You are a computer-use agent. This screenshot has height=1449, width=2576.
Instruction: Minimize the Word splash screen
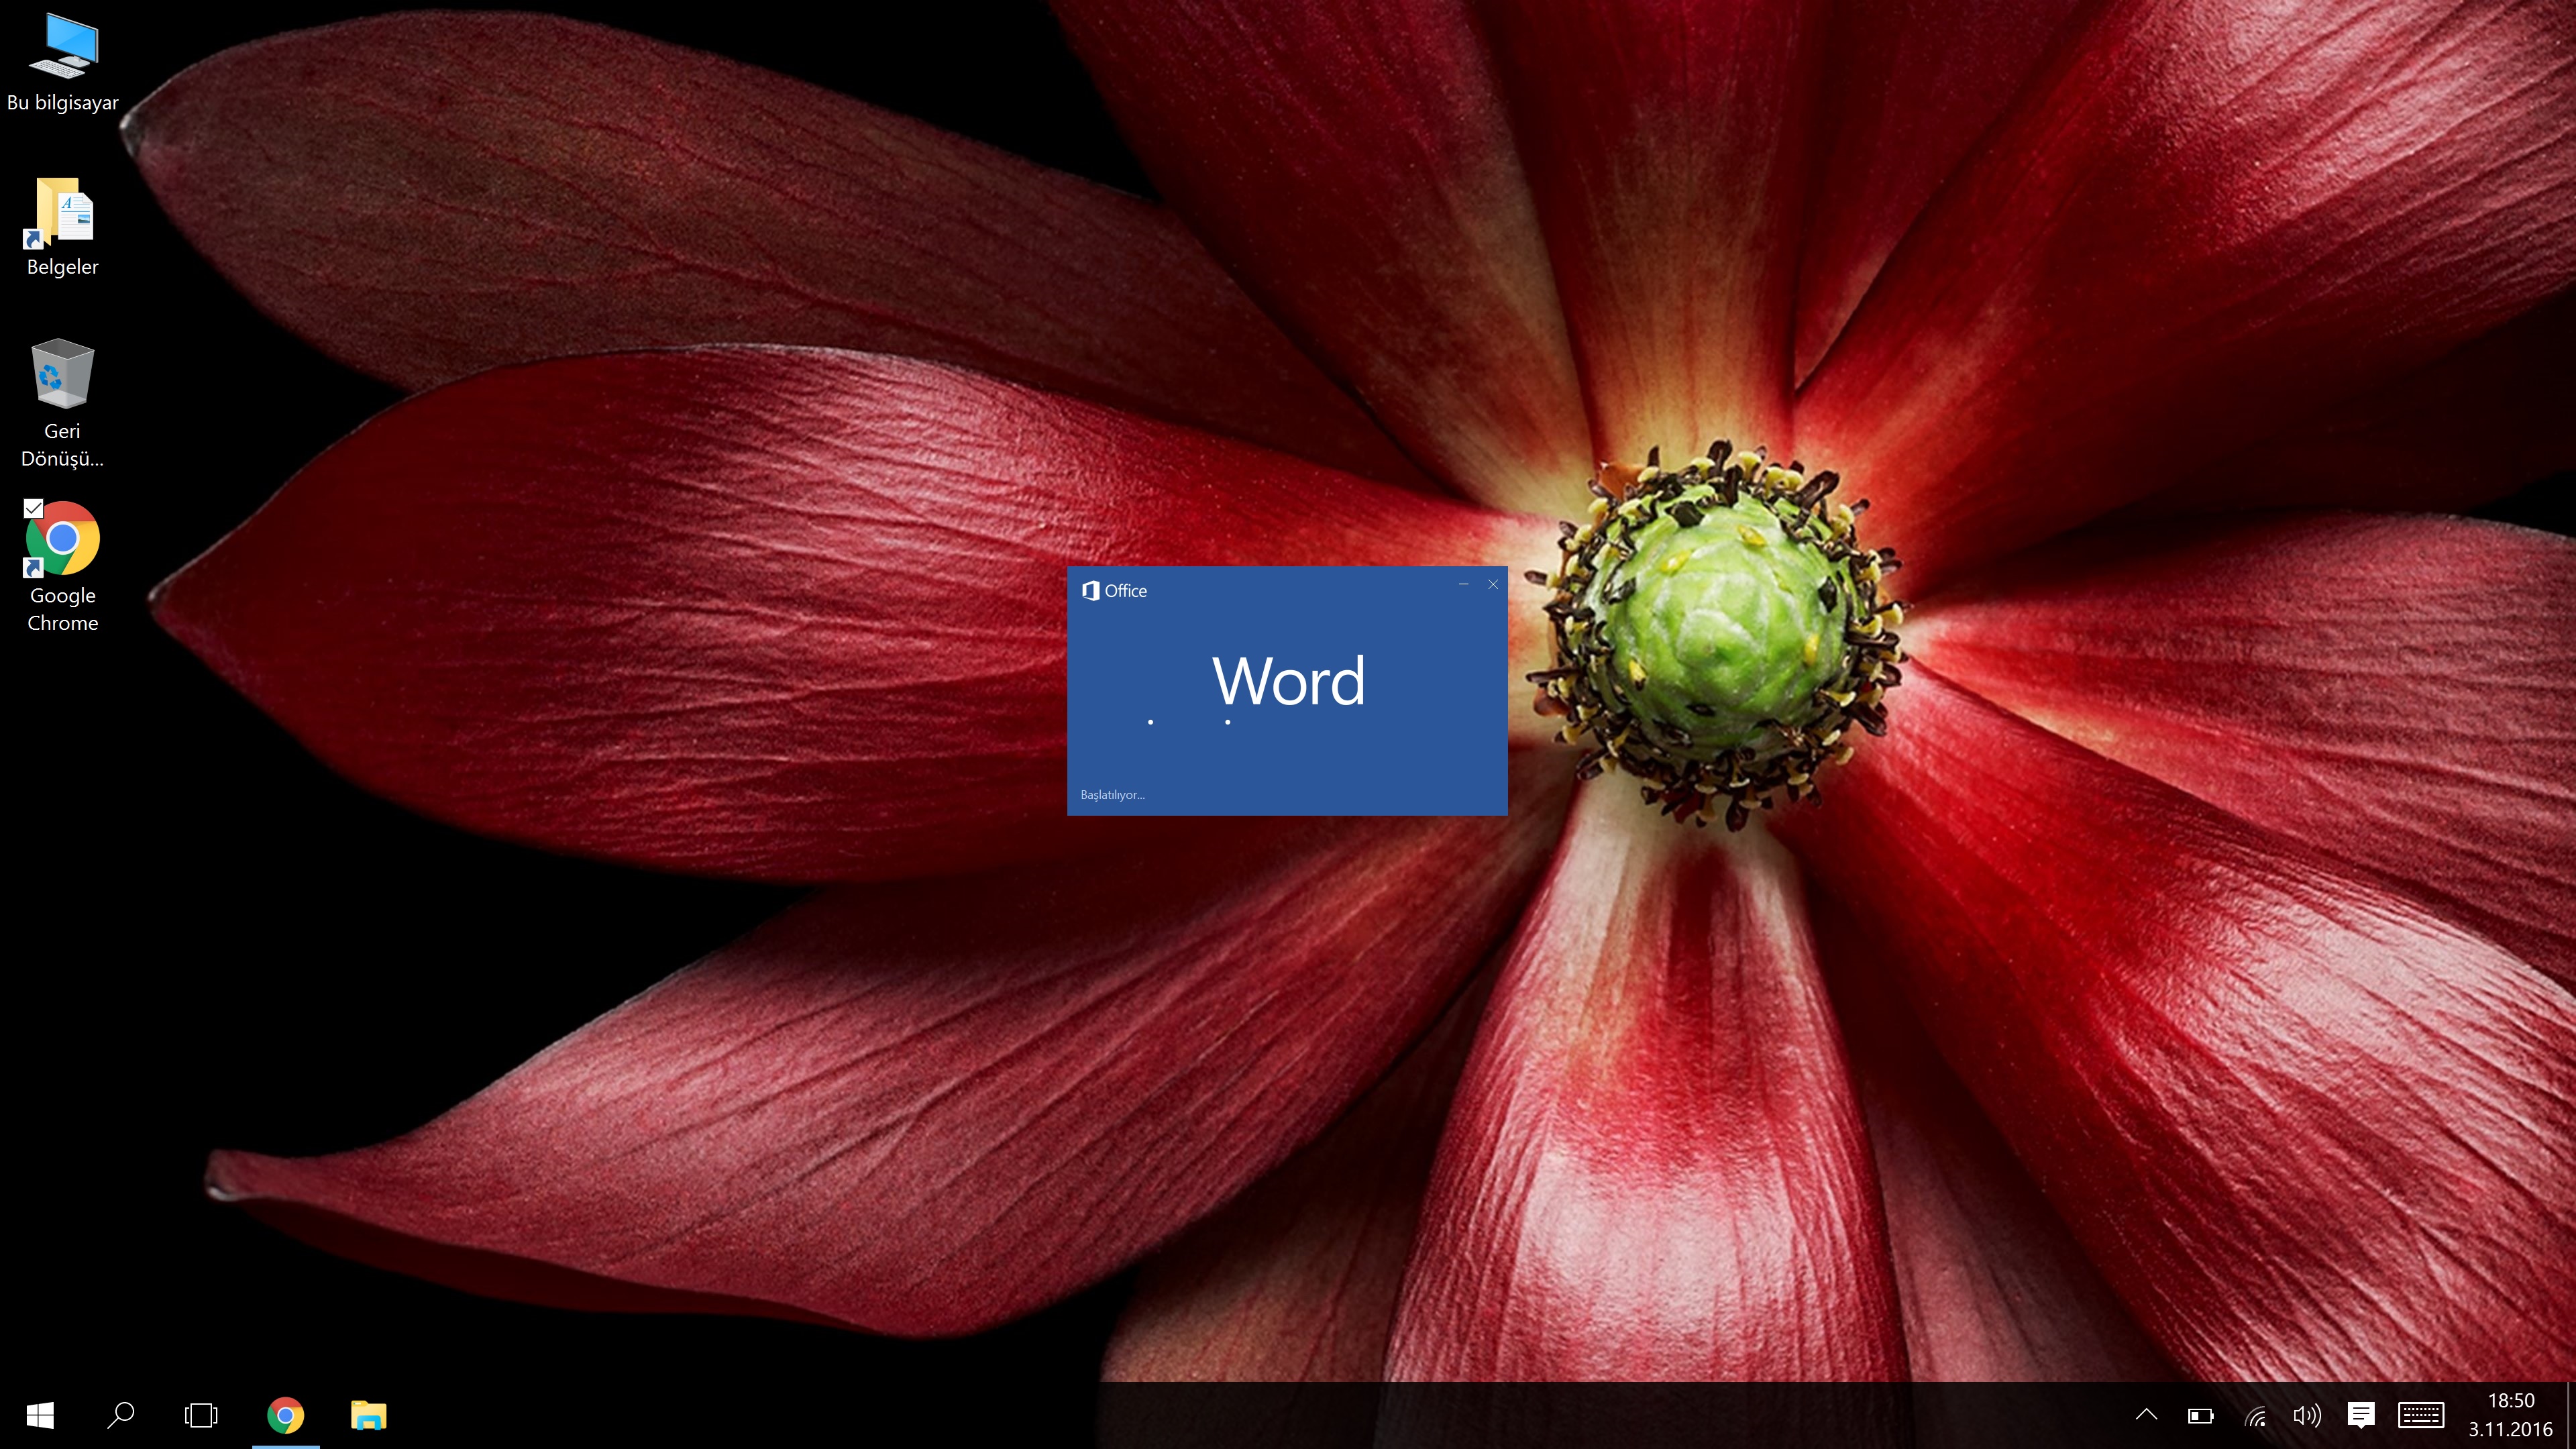(1463, 585)
